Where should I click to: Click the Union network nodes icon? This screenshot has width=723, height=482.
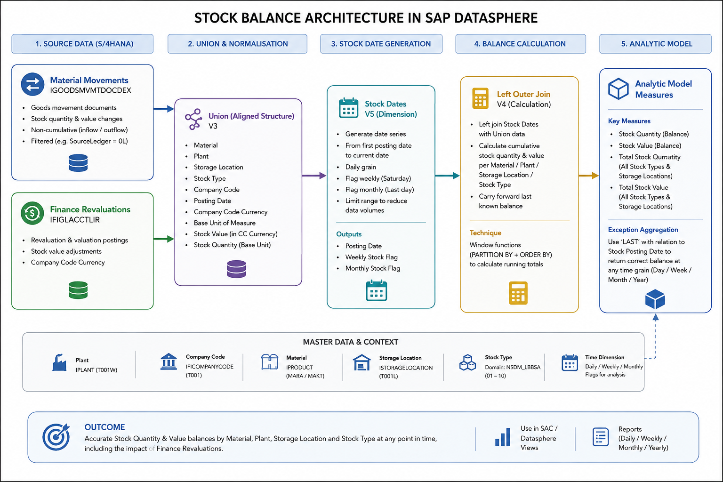[193, 120]
